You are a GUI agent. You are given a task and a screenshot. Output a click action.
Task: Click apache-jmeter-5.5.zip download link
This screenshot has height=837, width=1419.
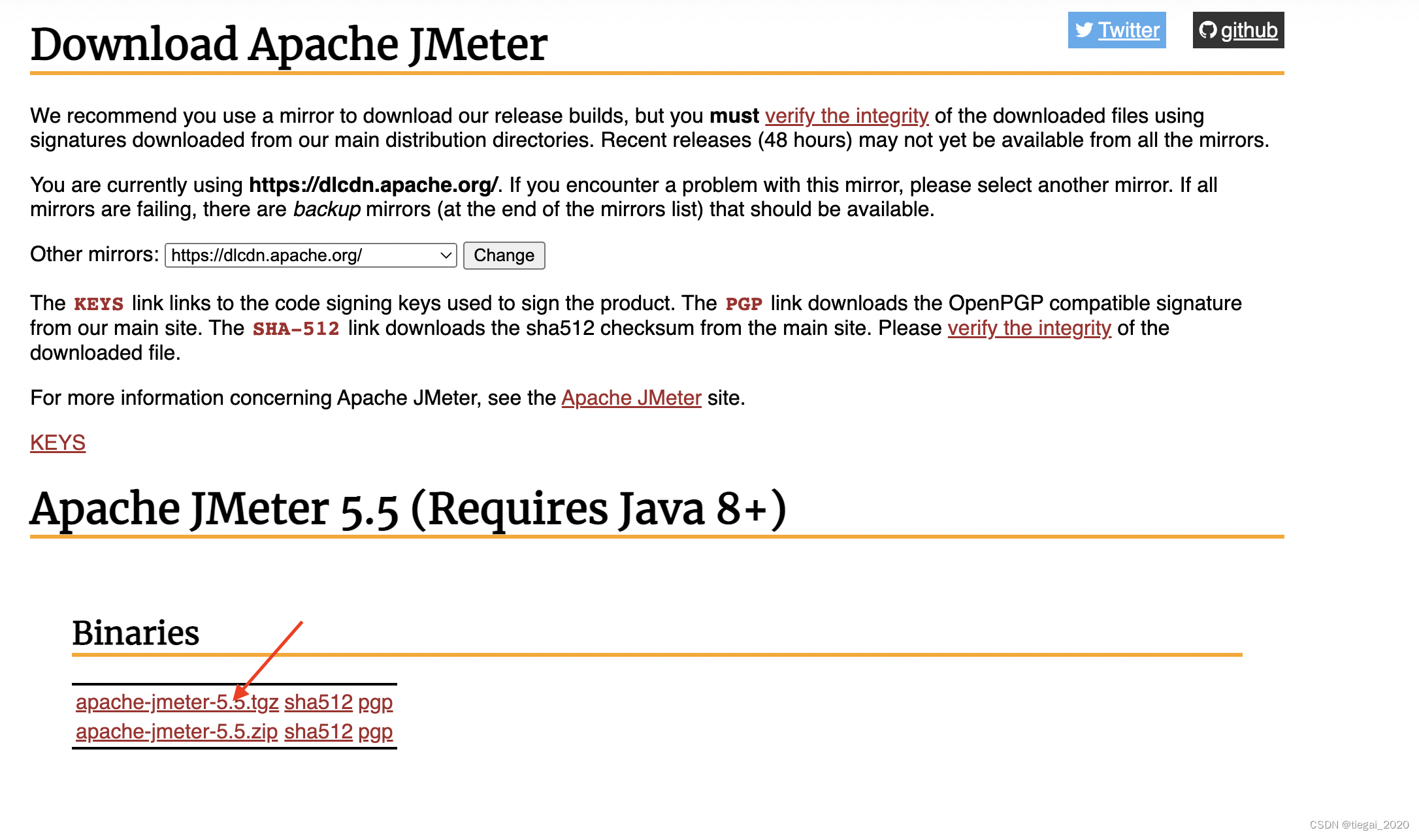178,731
